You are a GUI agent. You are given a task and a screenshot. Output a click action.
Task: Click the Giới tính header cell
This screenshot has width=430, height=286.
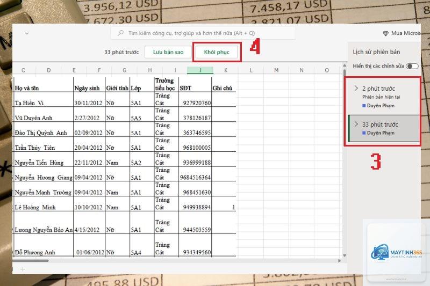click(x=117, y=85)
